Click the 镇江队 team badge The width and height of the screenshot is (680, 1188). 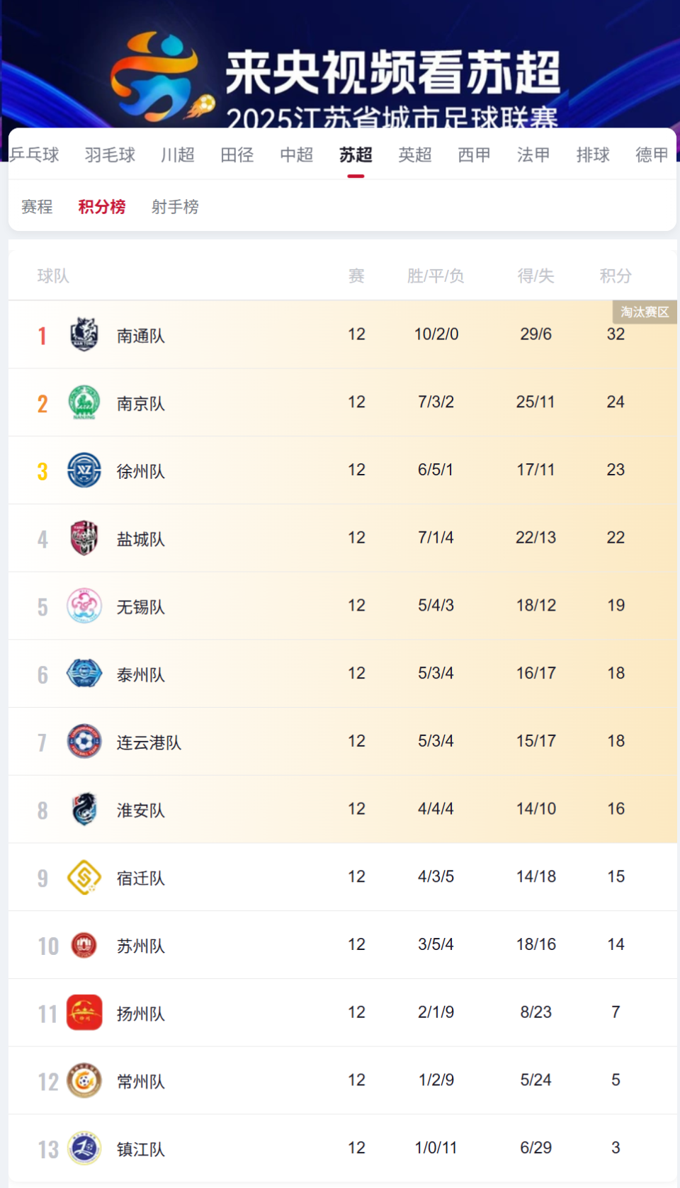[x=84, y=1148]
